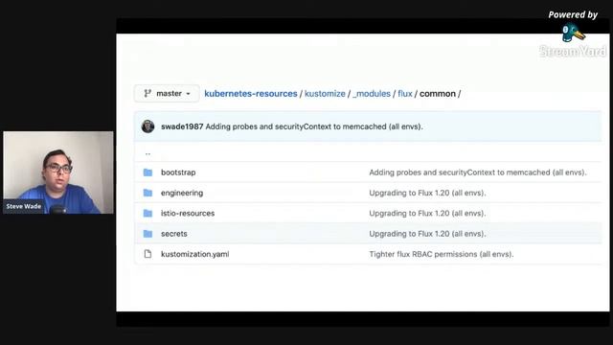
Task: Open the Tighter flux RBAC permissions commit
Action: 442,254
